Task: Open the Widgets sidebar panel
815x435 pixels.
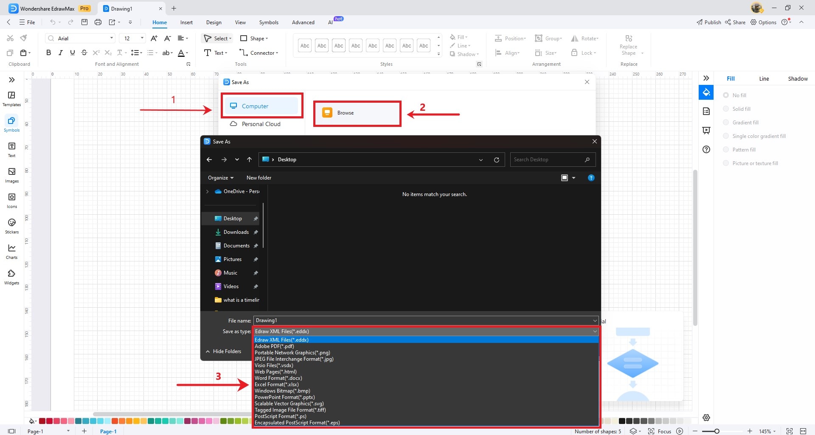Action: tap(11, 277)
